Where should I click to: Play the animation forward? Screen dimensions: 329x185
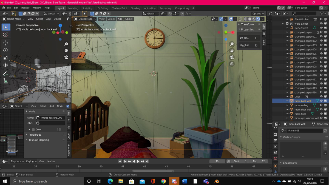click(x=138, y=161)
